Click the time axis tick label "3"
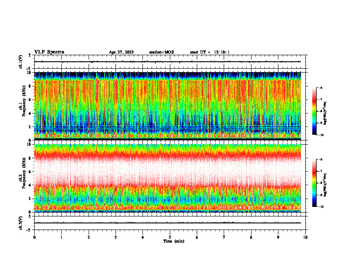 pyautogui.click(x=116, y=237)
